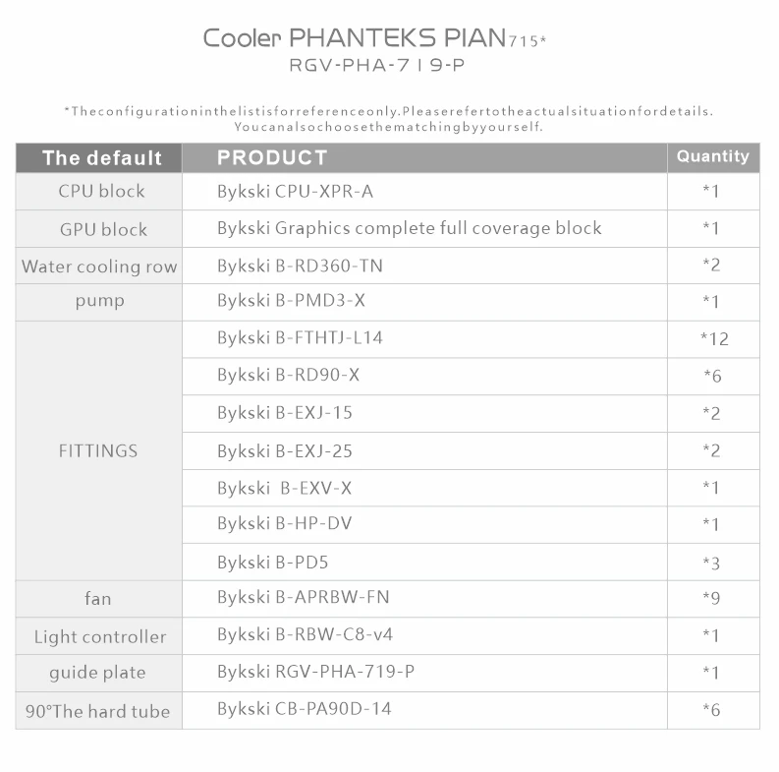Image resolution: width=779 pixels, height=772 pixels.
Task: Click the Bykski CB-PA90D-14 hard tube entry
Action: 304,709
